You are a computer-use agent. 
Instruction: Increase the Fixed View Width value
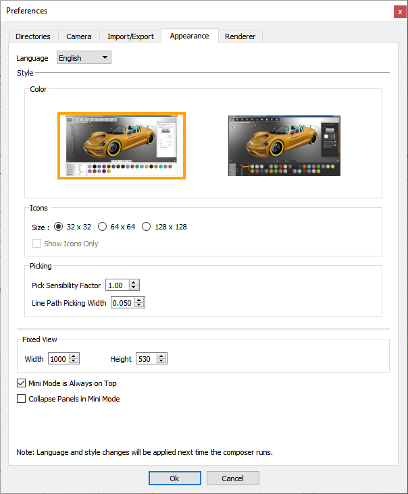[x=74, y=356]
